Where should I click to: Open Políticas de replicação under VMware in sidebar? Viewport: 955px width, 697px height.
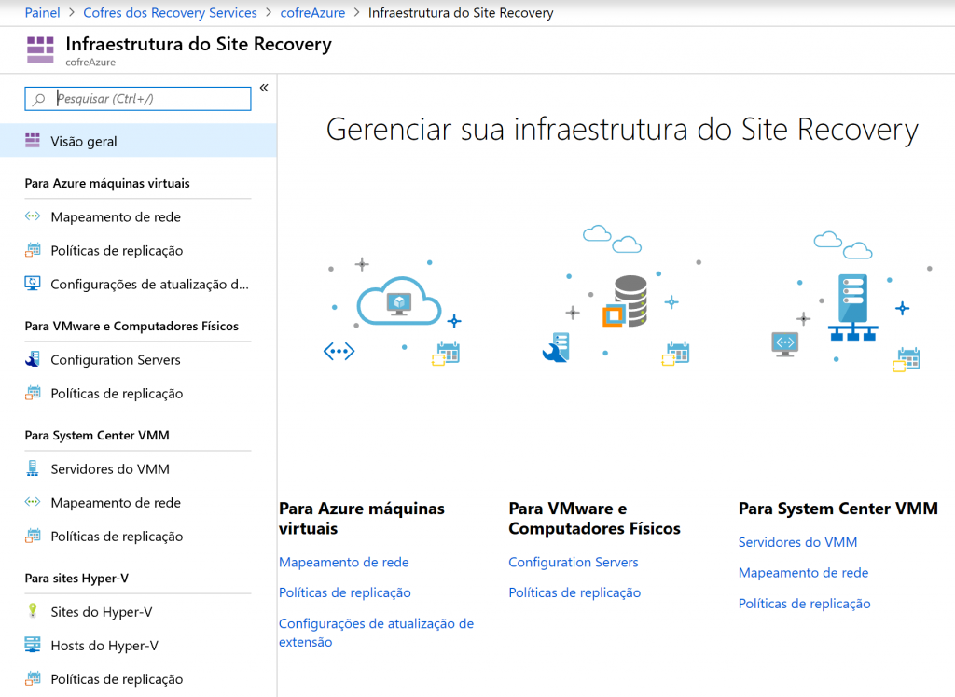[117, 393]
